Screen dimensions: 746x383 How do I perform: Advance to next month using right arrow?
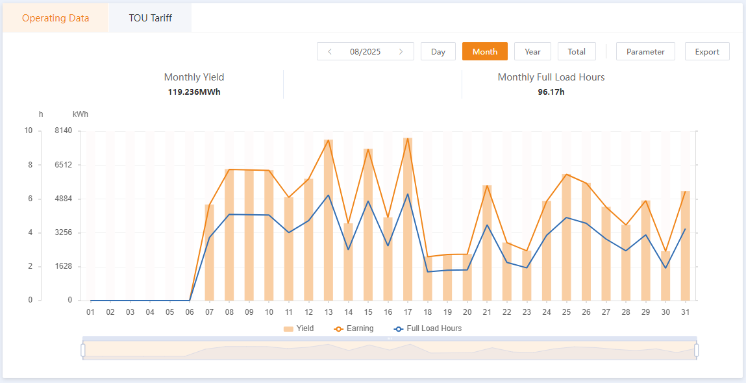401,52
